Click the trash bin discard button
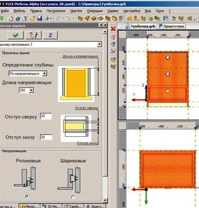199x208 pixels. pos(33,35)
